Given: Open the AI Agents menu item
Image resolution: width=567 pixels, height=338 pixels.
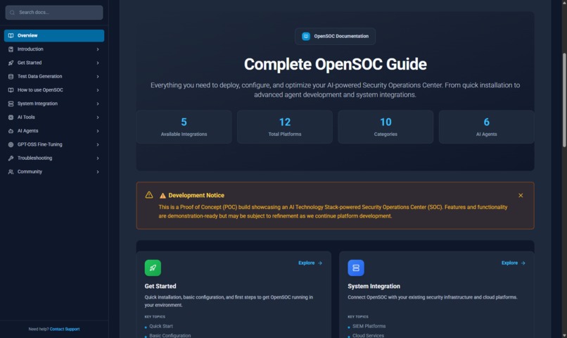Looking at the screenshot, I should pos(54,131).
